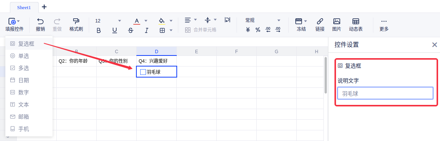Apply strikethrough using the S icon
The width and height of the screenshot is (440, 141).
pos(131,30)
